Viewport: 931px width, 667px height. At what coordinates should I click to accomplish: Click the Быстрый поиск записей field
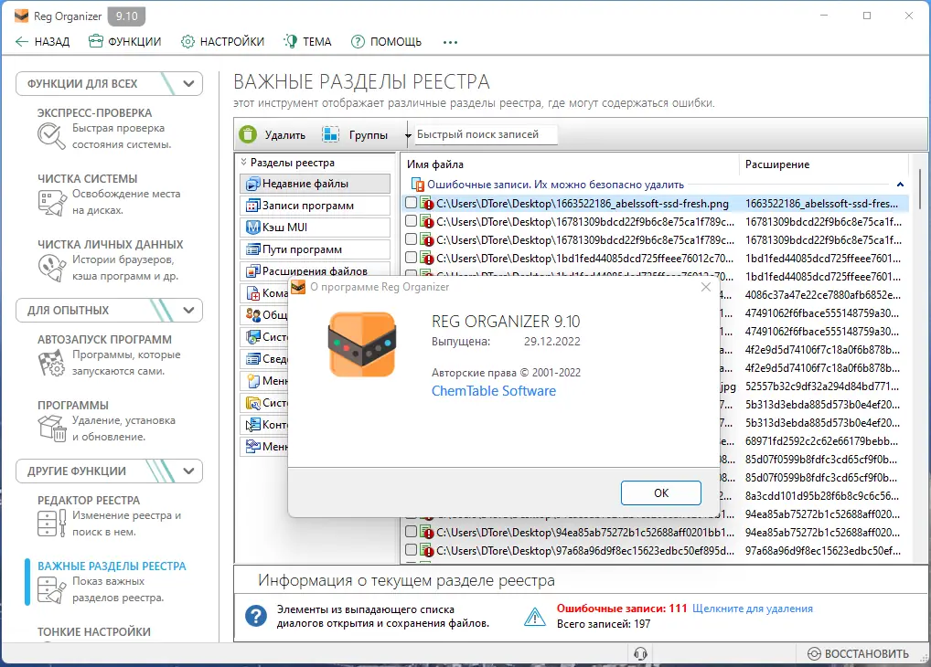[x=486, y=134]
